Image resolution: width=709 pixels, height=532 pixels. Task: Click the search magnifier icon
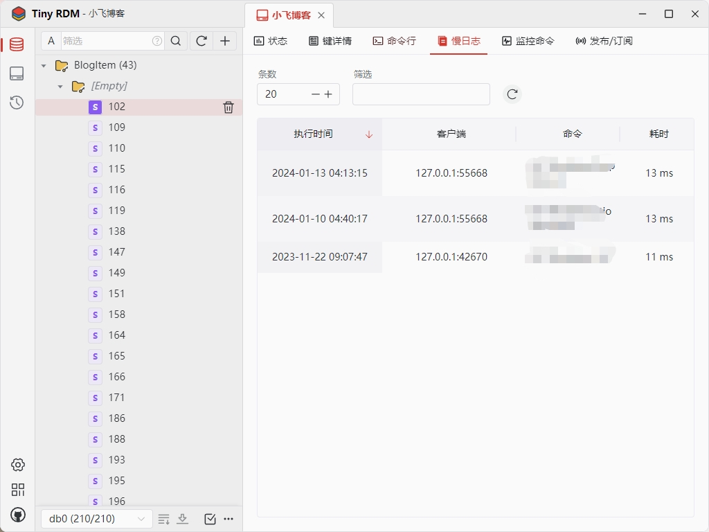(x=176, y=42)
